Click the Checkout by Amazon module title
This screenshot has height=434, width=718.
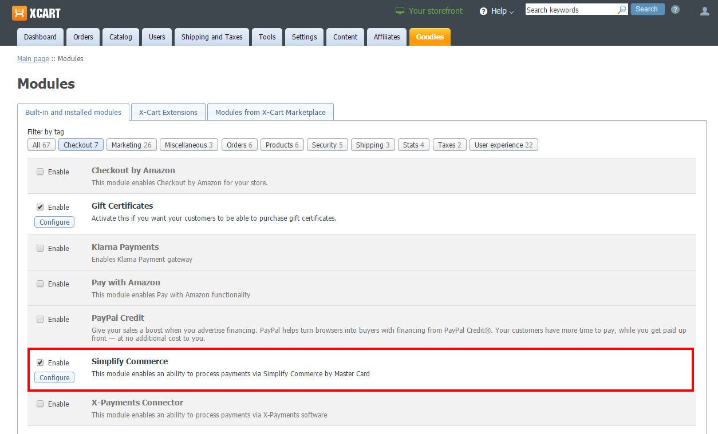point(133,170)
